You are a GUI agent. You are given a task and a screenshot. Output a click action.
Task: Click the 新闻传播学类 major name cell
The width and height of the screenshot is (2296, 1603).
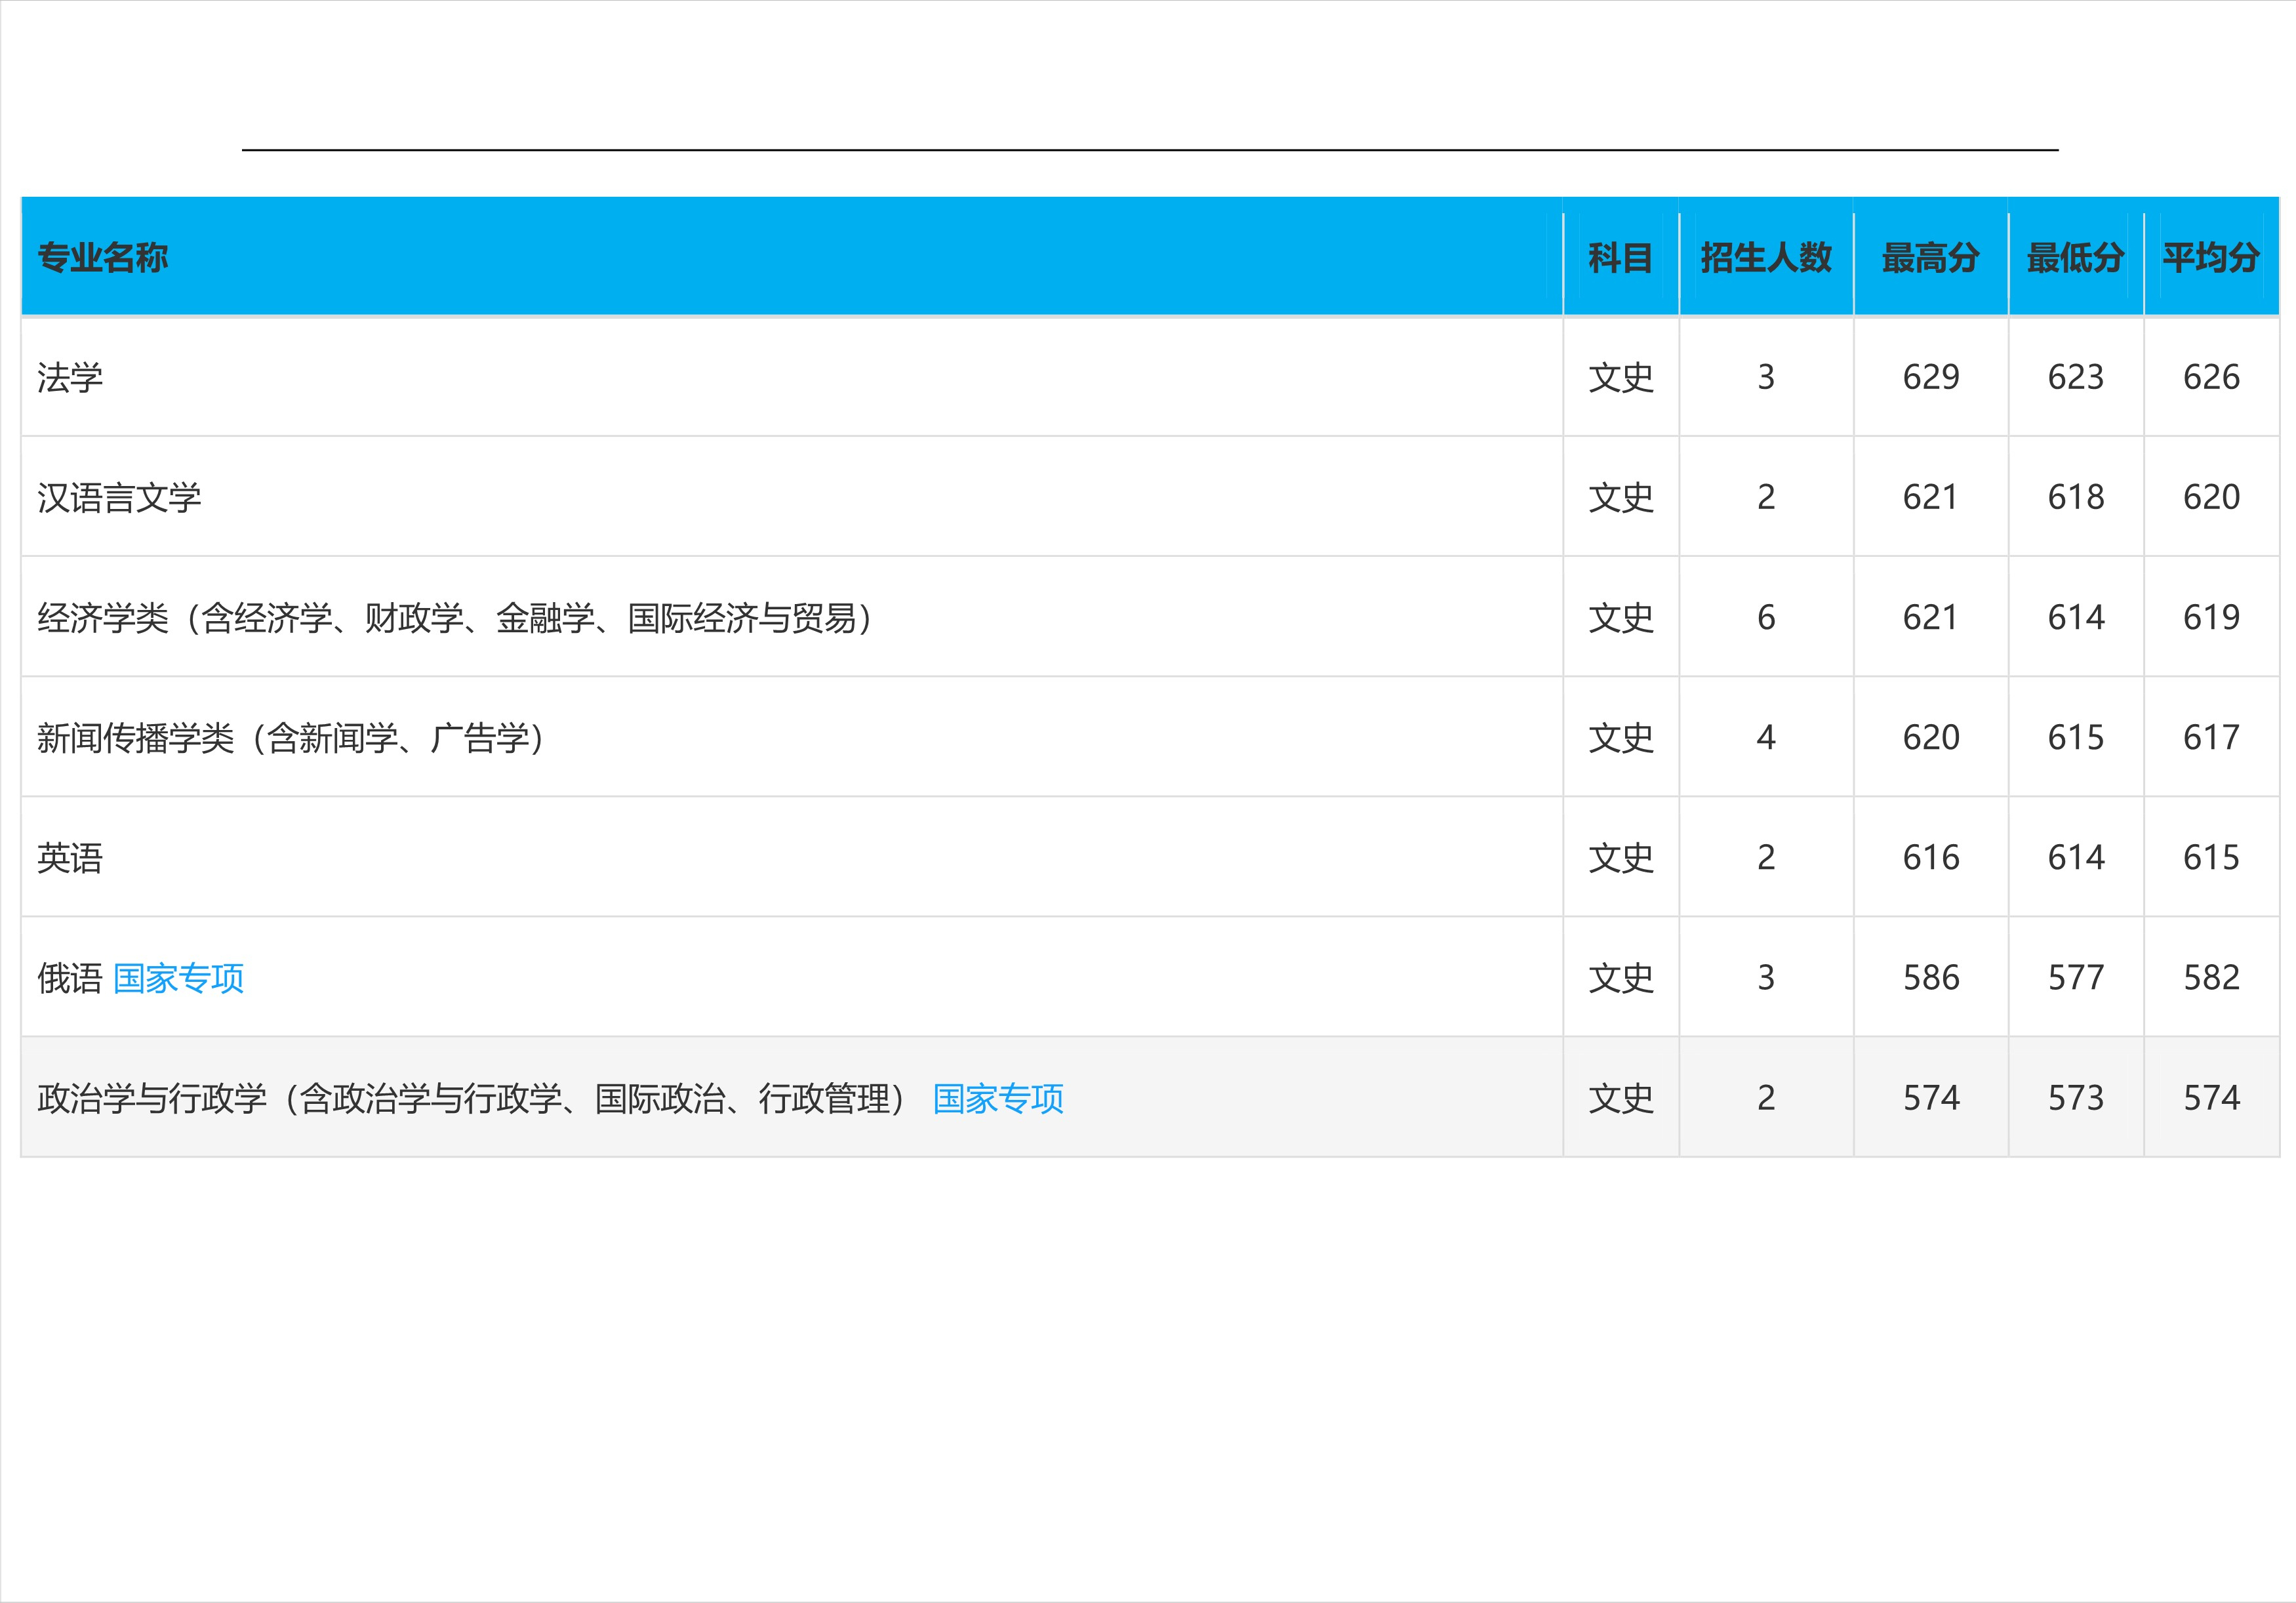point(290,738)
